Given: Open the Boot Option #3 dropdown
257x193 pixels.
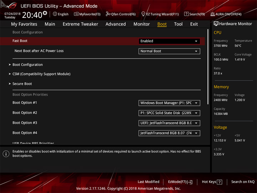Looking at the screenshot, I should point(169,123).
